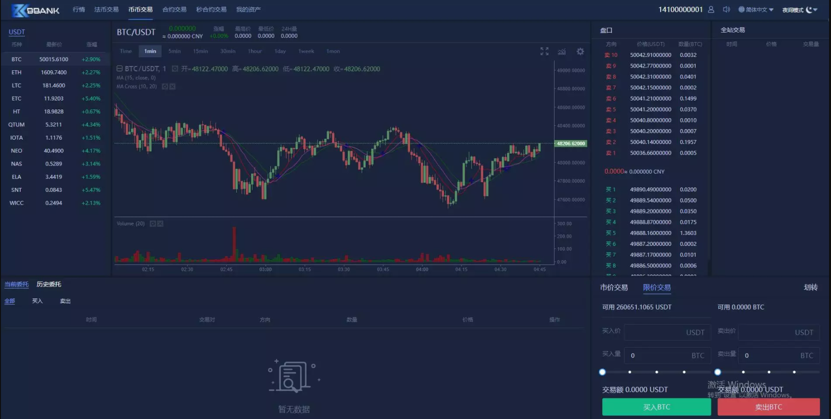
Task: Select the 5min chart interval
Action: [x=174, y=51]
